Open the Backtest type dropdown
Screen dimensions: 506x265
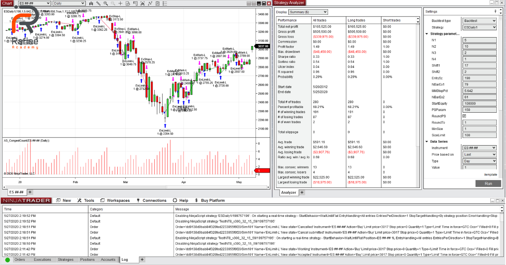[x=479, y=21]
